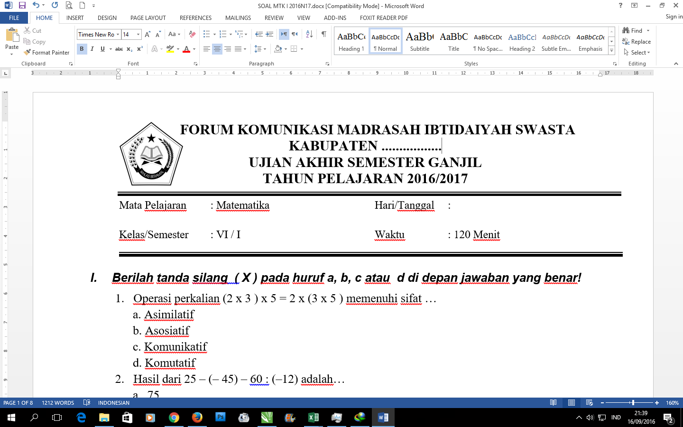Toggle paragraph mark visibility

pos(324,35)
